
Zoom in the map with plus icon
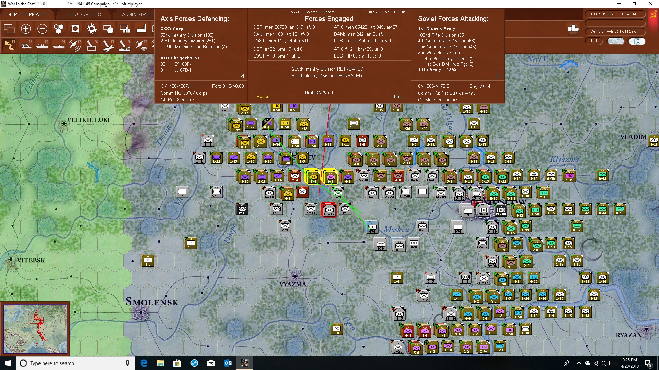click(x=26, y=29)
